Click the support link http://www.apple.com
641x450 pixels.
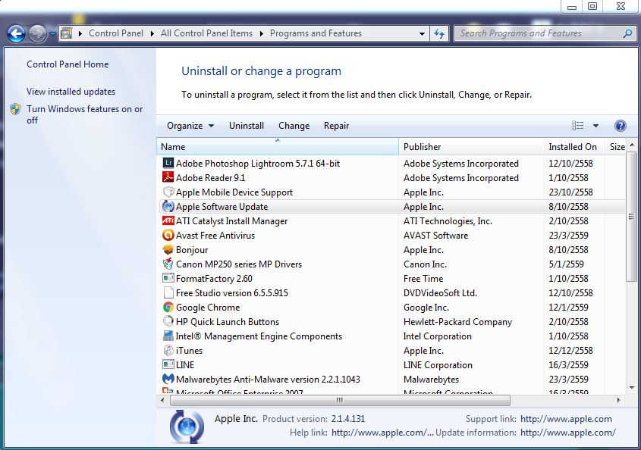pyautogui.click(x=566, y=418)
